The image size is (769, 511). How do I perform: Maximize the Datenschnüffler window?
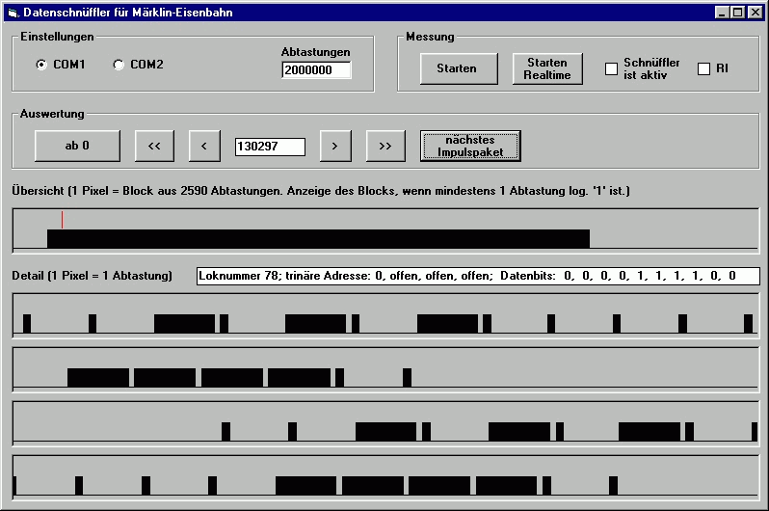coord(738,13)
